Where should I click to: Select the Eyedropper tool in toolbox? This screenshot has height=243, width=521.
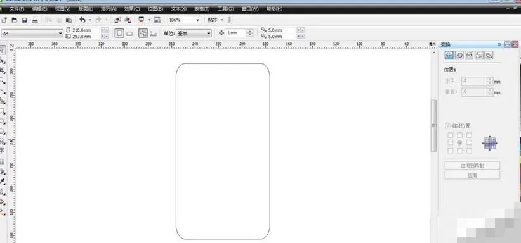pyautogui.click(x=3, y=181)
